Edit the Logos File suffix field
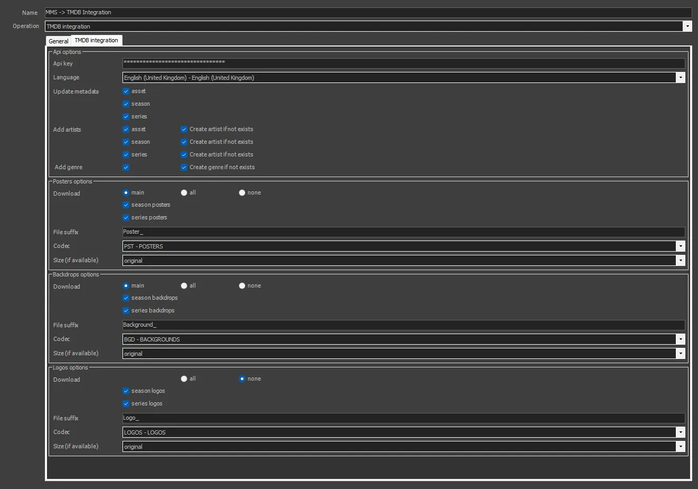Screen dimensions: 698x489 pos(403,418)
